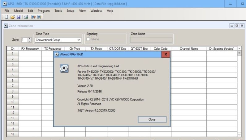Click the Print toolbar icon

(26, 17)
